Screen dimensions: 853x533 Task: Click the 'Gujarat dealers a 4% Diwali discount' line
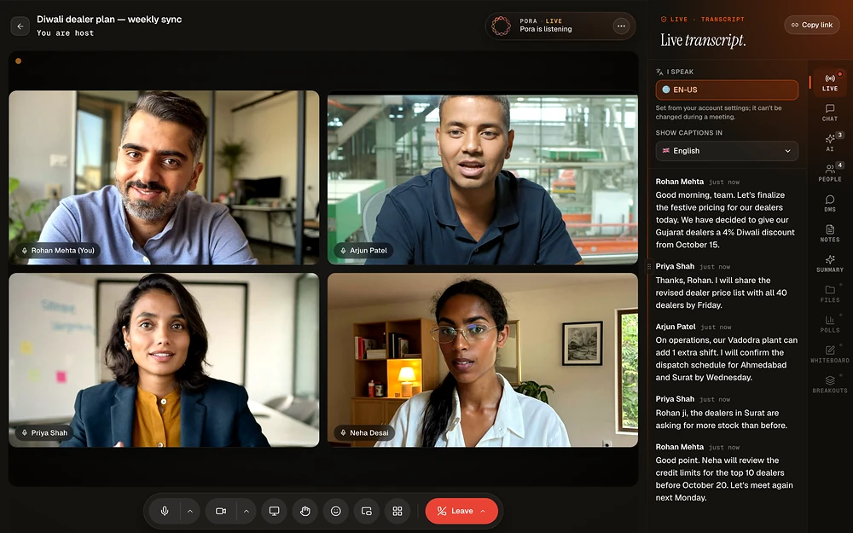point(725,232)
